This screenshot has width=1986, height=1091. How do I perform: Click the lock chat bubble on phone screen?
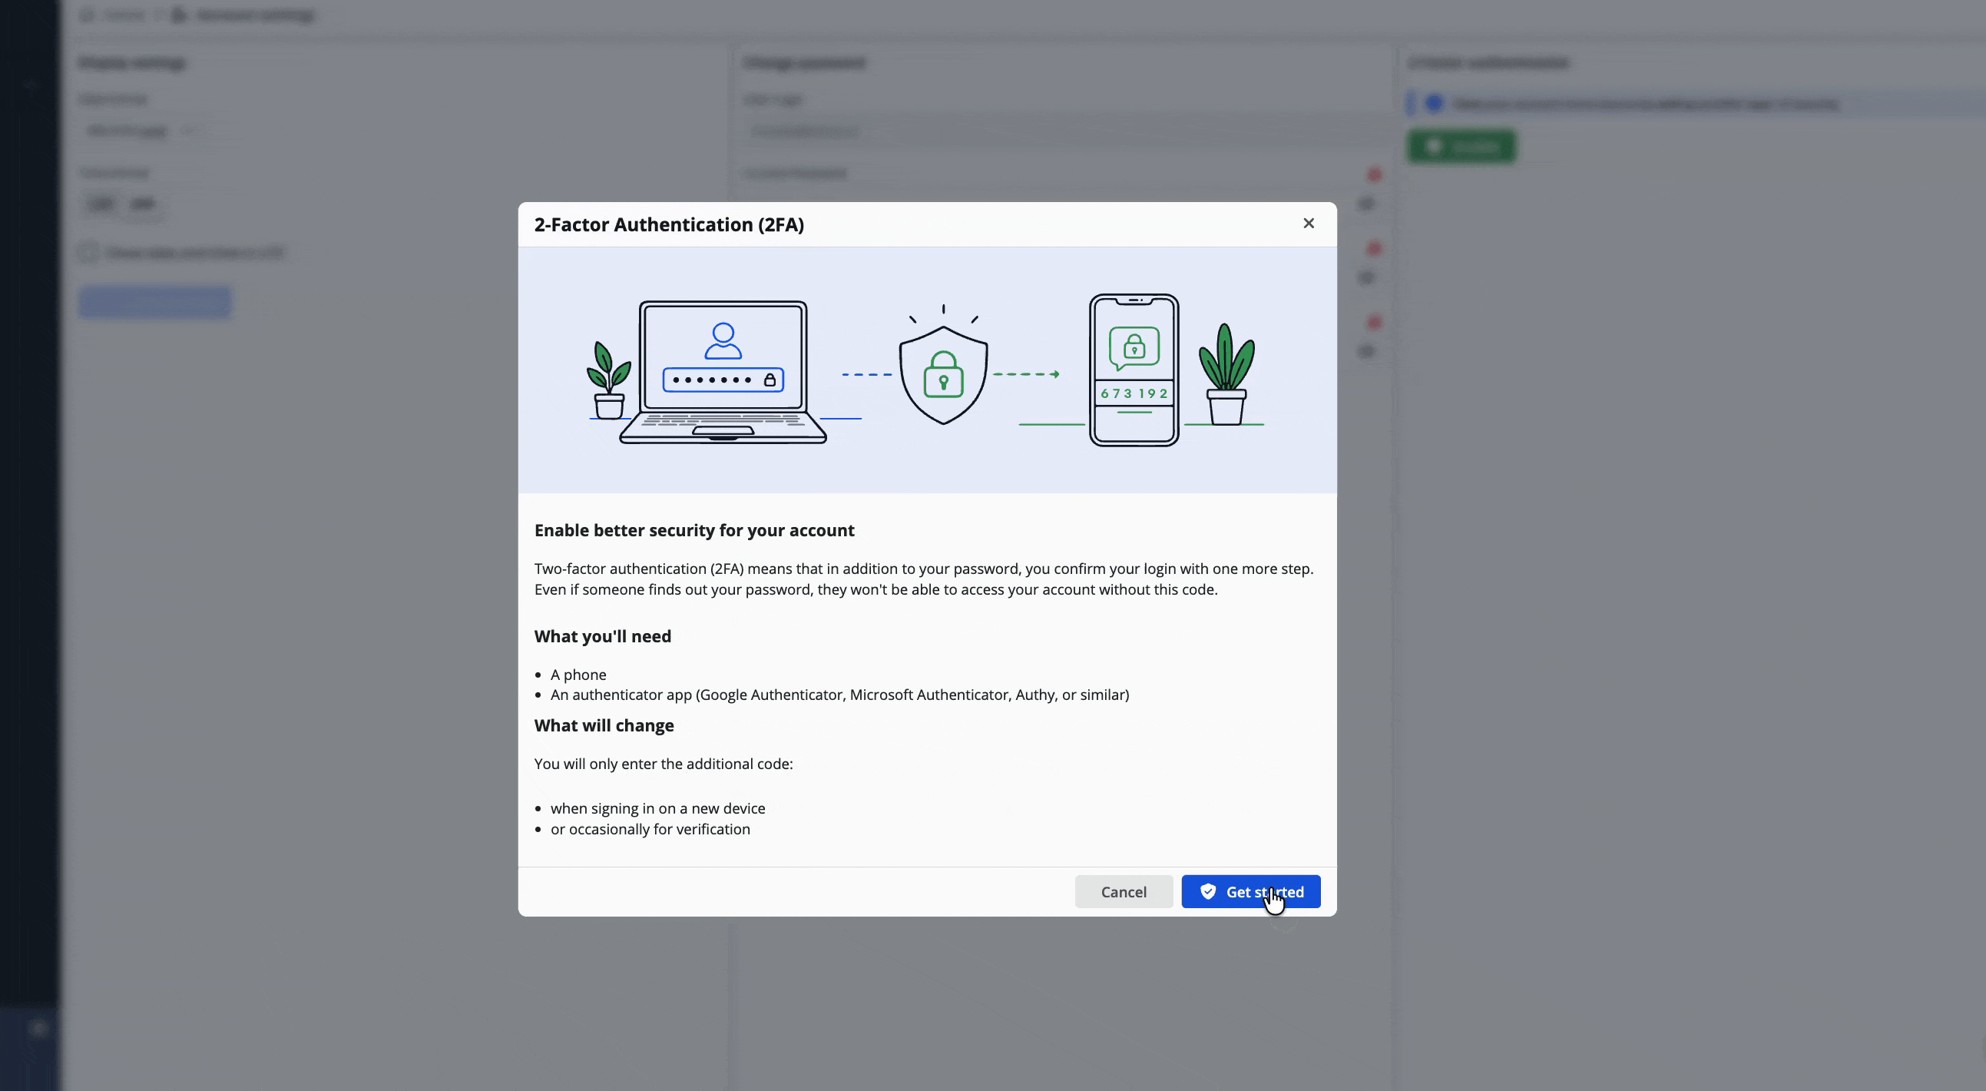tap(1134, 348)
